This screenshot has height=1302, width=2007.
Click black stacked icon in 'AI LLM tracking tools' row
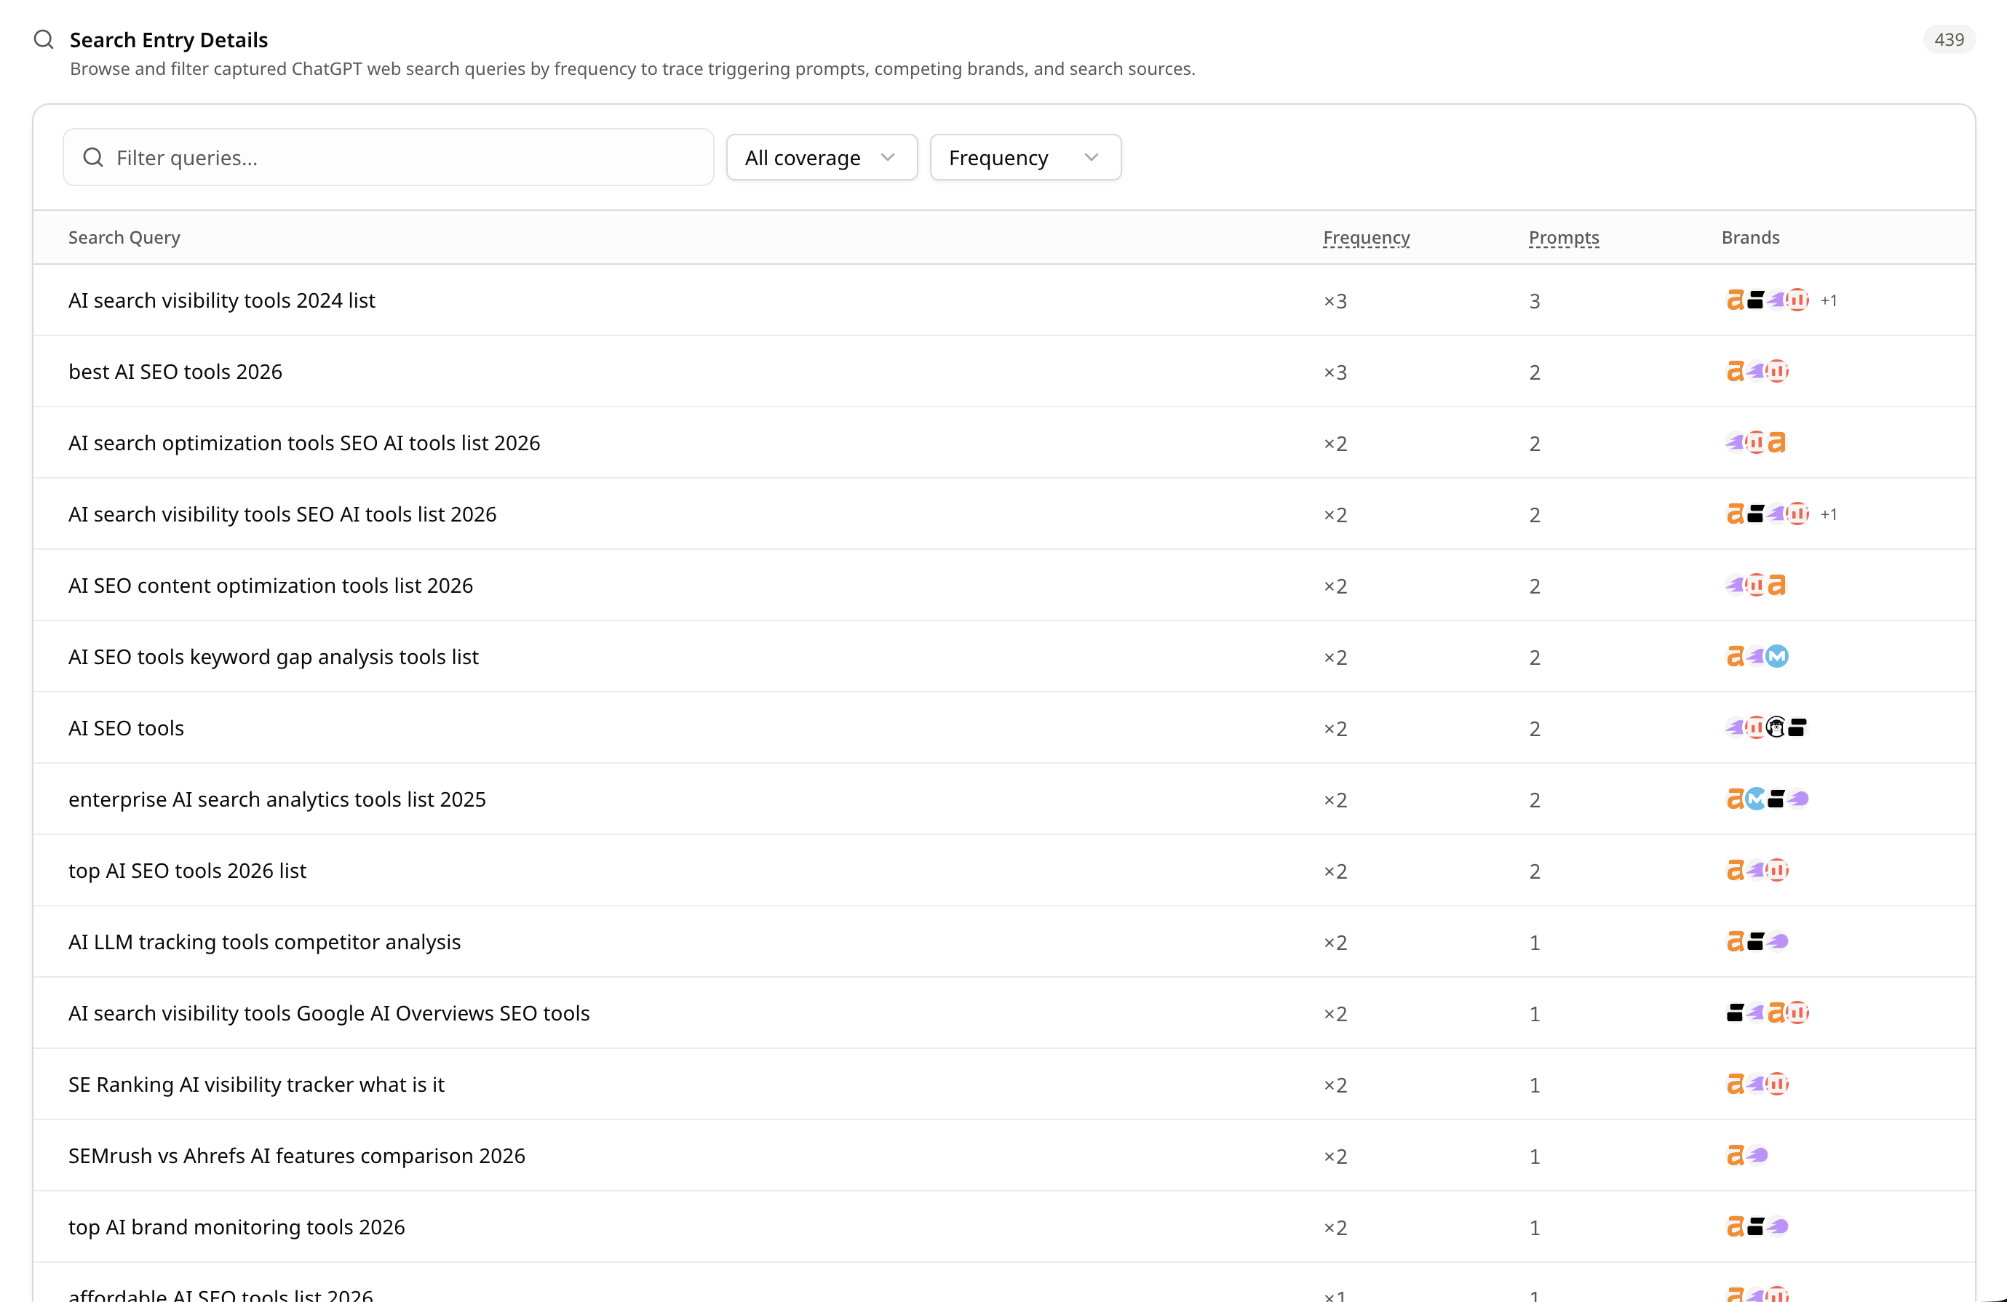point(1756,941)
